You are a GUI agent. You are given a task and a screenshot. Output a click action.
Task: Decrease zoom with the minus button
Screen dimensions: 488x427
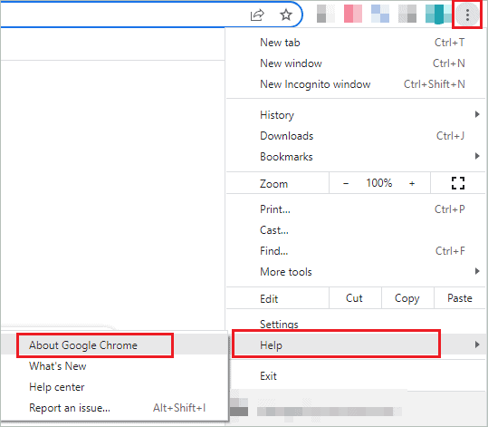346,183
